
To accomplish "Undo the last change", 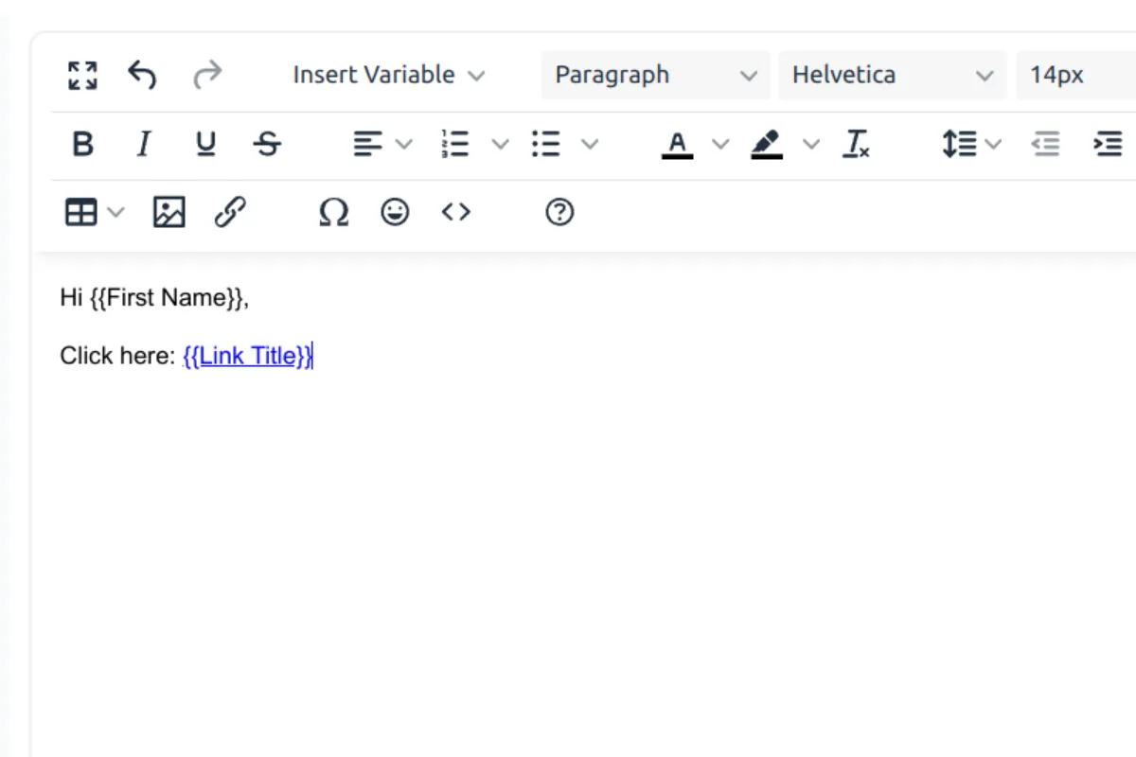I will (143, 75).
